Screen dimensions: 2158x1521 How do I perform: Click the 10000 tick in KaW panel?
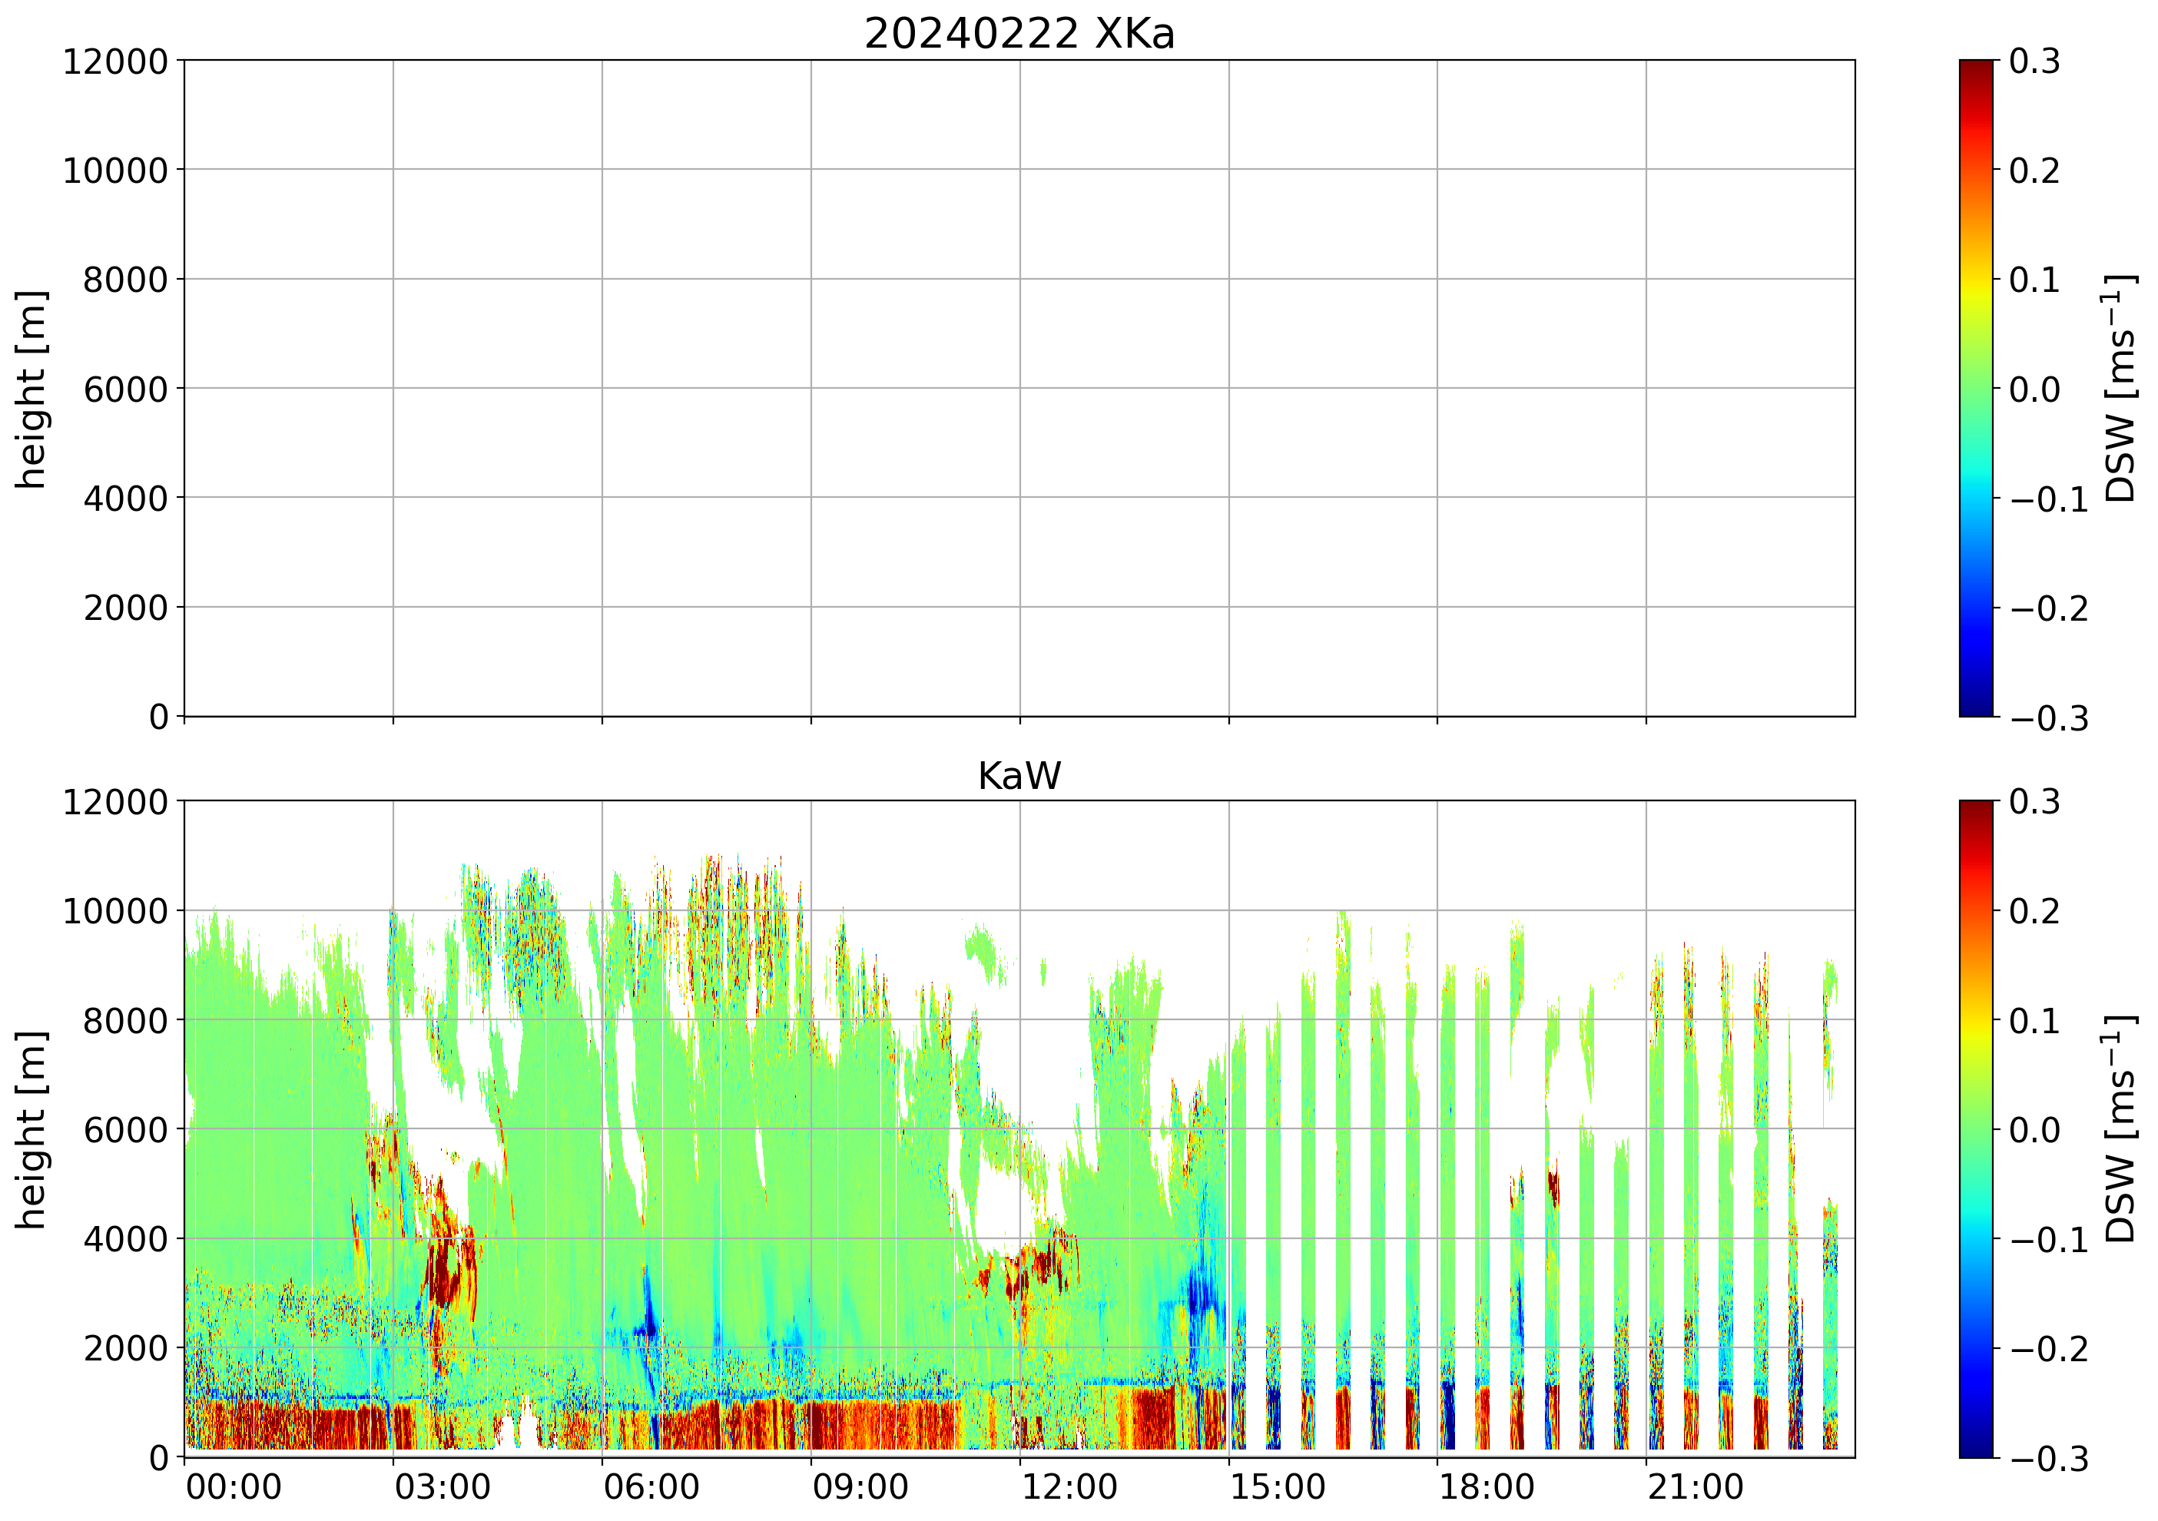click(x=114, y=912)
